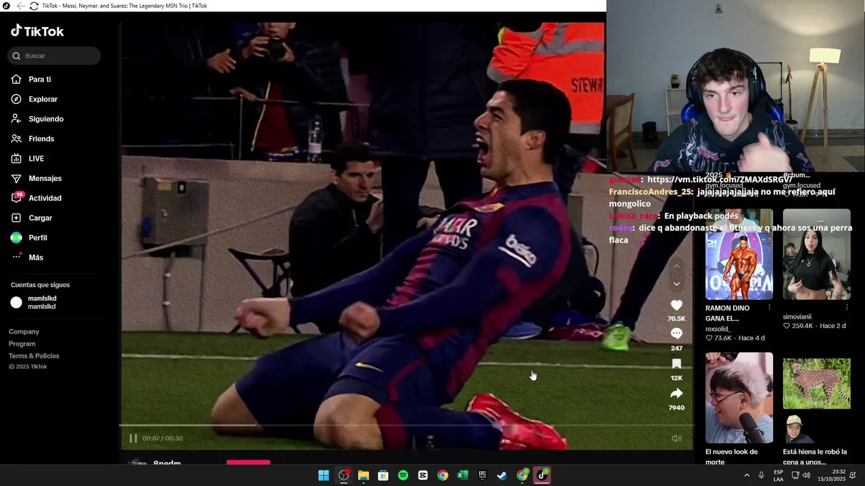Seek on the video progress bar
The height and width of the screenshot is (486, 865).
(405, 425)
